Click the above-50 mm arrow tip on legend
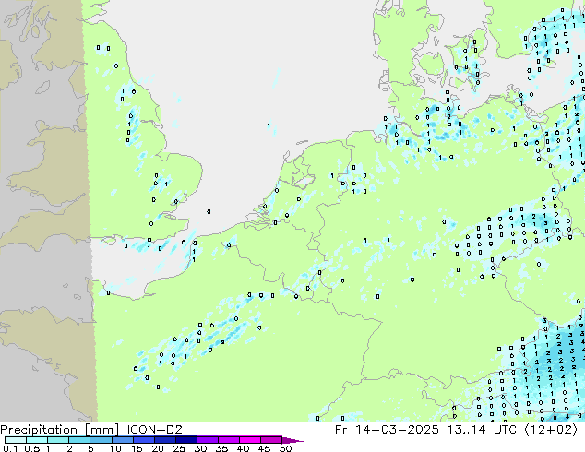 click(x=292, y=440)
